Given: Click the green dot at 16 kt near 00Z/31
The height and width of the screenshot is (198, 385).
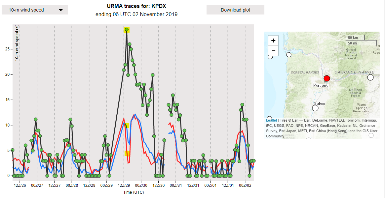Looking at the screenshot, I should click(173, 95).
